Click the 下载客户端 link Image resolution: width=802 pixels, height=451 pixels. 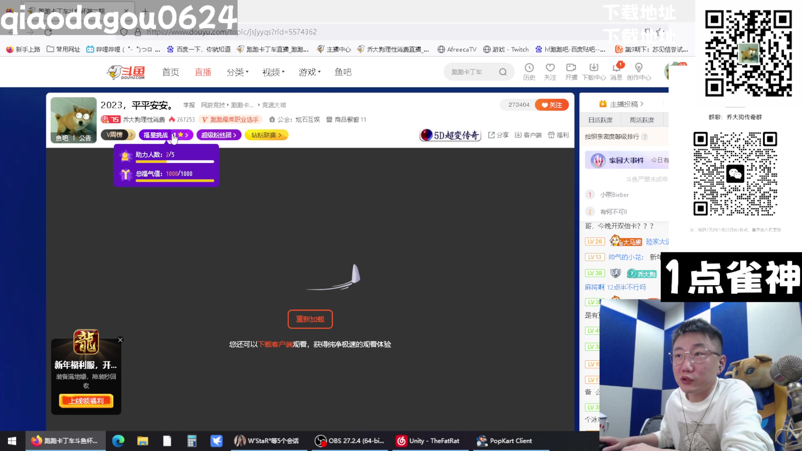click(x=275, y=345)
